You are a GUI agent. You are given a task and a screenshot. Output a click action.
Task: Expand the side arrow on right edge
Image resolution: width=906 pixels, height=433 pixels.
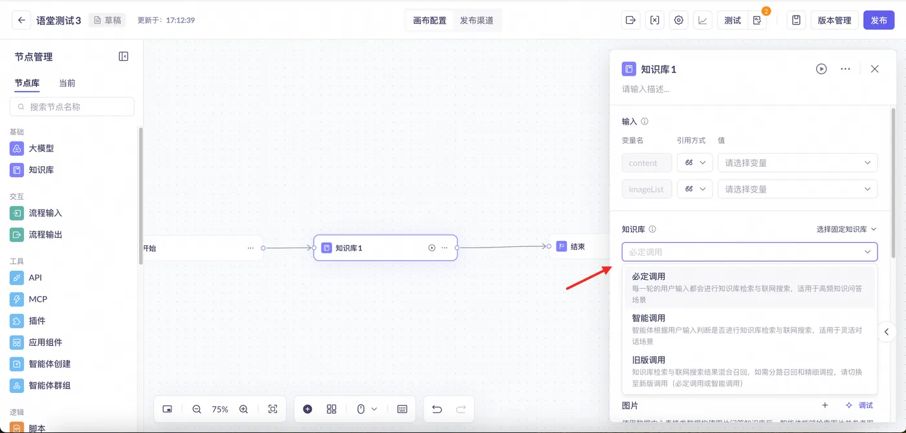[x=886, y=332]
